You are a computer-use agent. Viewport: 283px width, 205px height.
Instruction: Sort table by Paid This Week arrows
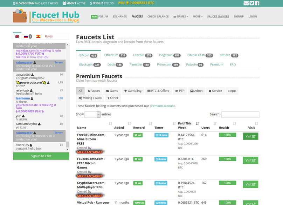198,124
